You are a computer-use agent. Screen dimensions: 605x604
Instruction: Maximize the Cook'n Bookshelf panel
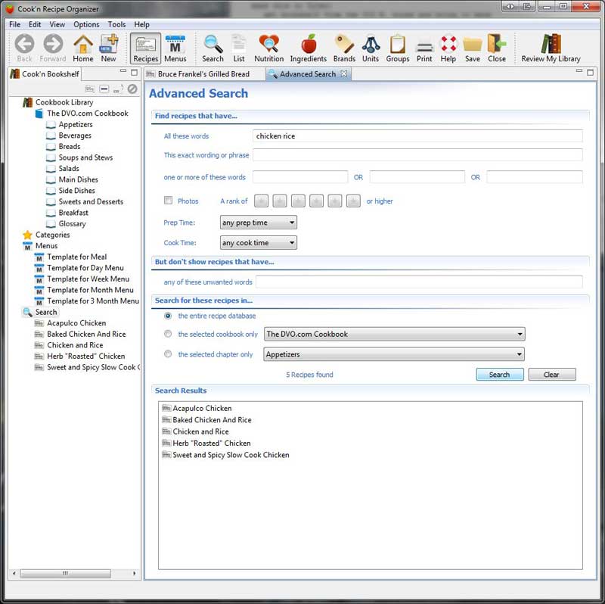tap(135, 72)
